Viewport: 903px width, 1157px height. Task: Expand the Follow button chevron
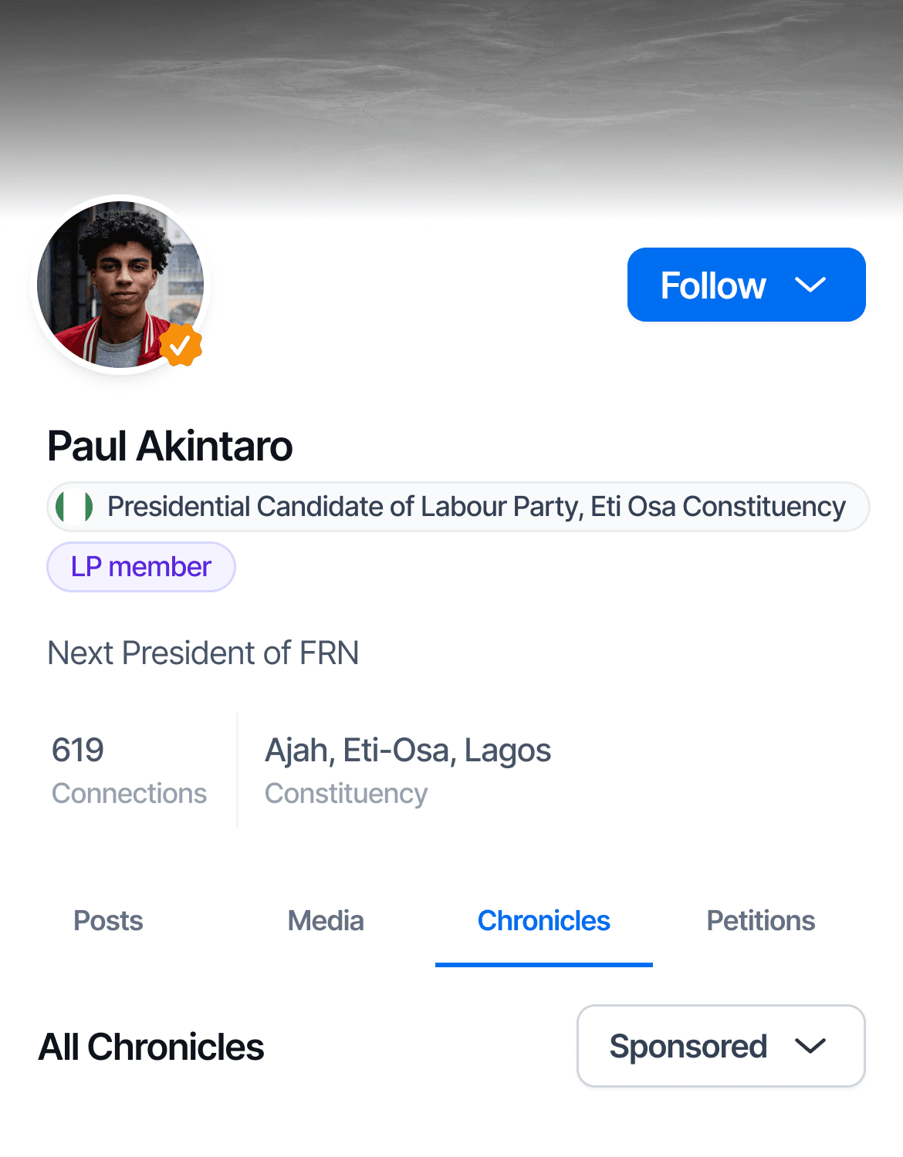[810, 285]
